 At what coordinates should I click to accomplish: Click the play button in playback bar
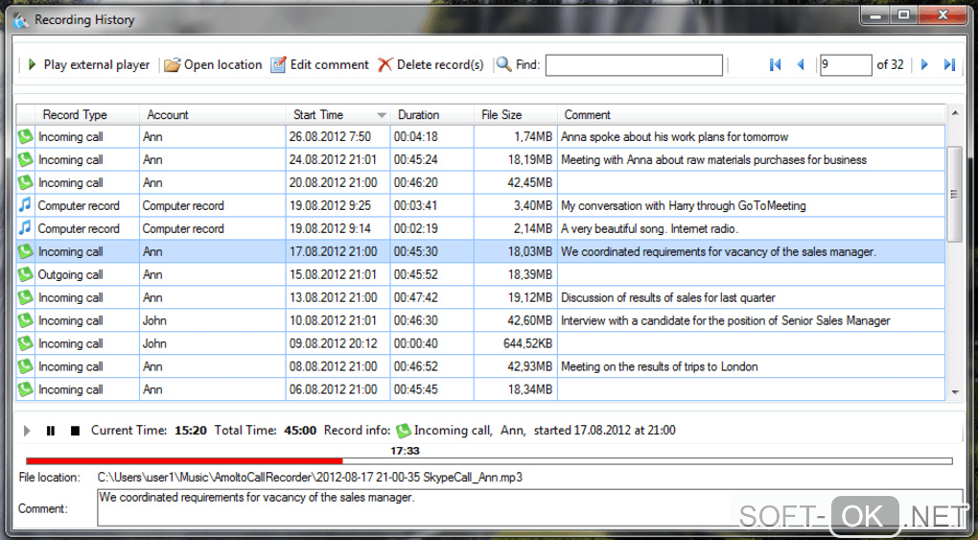[x=26, y=431]
